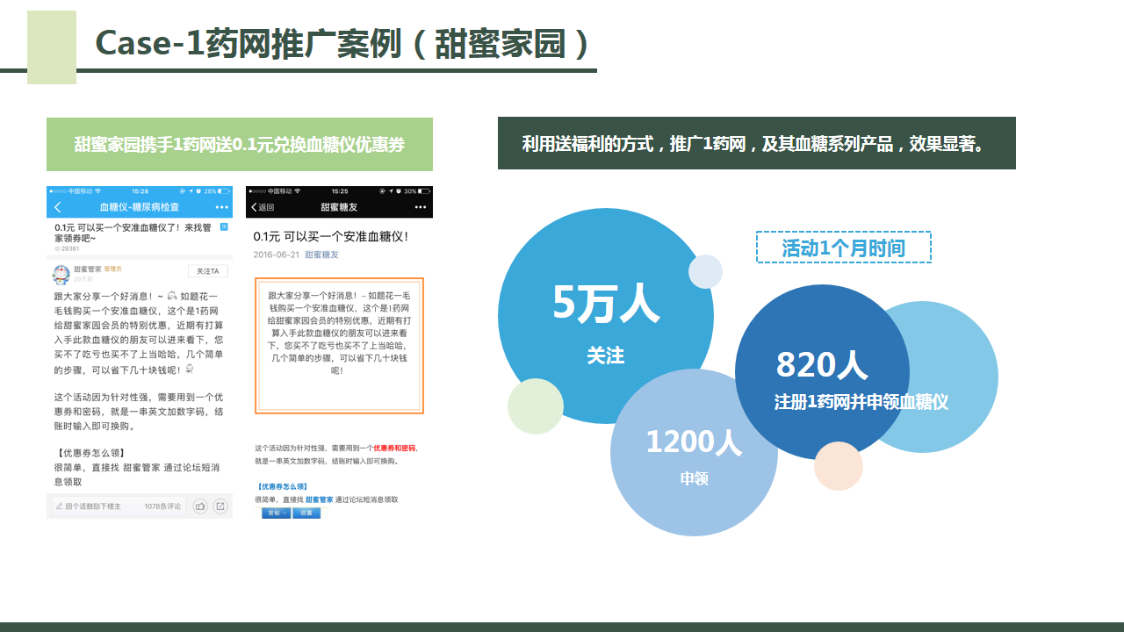Tap the thumbs-up like icon
Screen dimensions: 1124x632
pos(200,506)
